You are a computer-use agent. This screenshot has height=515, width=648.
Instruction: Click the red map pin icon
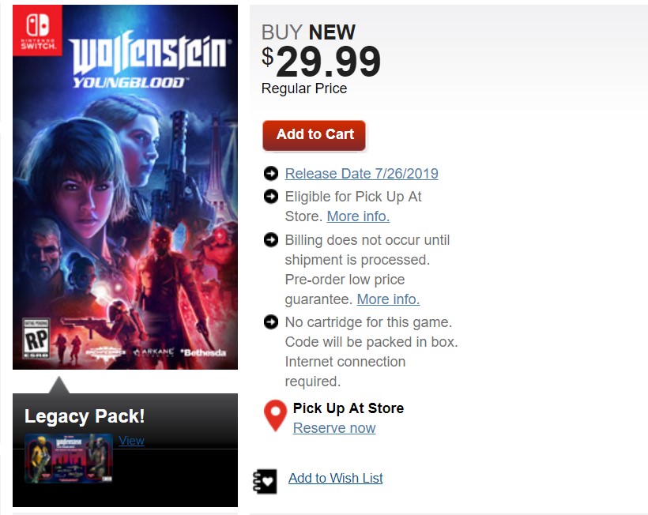(275, 415)
